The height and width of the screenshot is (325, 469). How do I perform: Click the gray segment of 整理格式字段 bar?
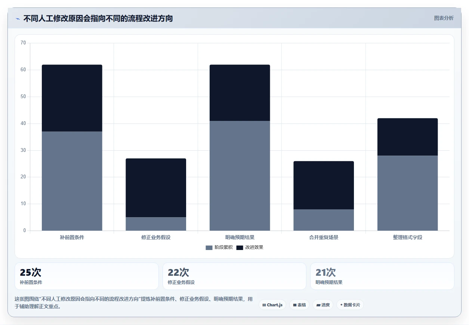click(x=407, y=193)
